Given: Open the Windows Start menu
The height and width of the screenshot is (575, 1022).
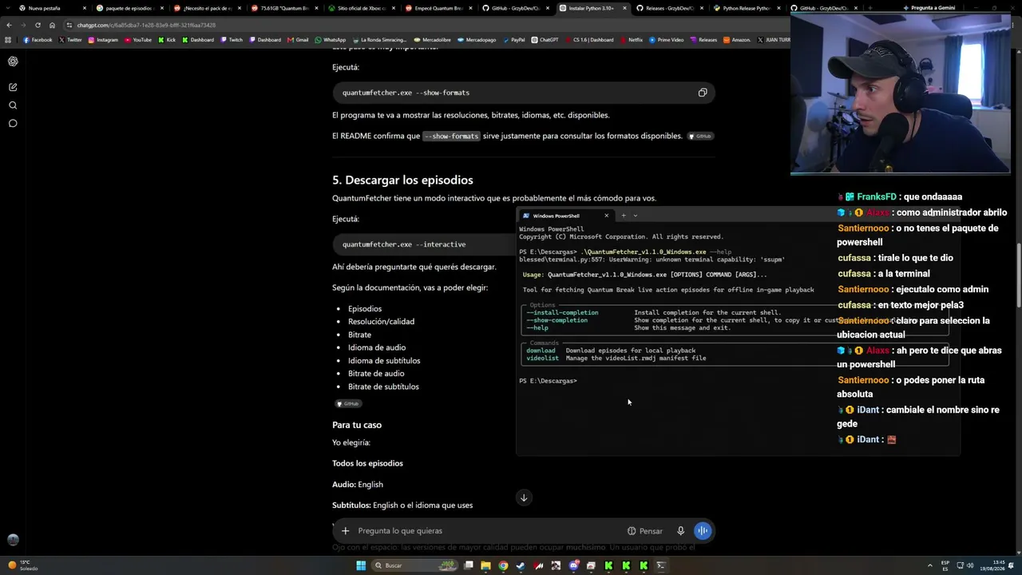Looking at the screenshot, I should click(361, 565).
